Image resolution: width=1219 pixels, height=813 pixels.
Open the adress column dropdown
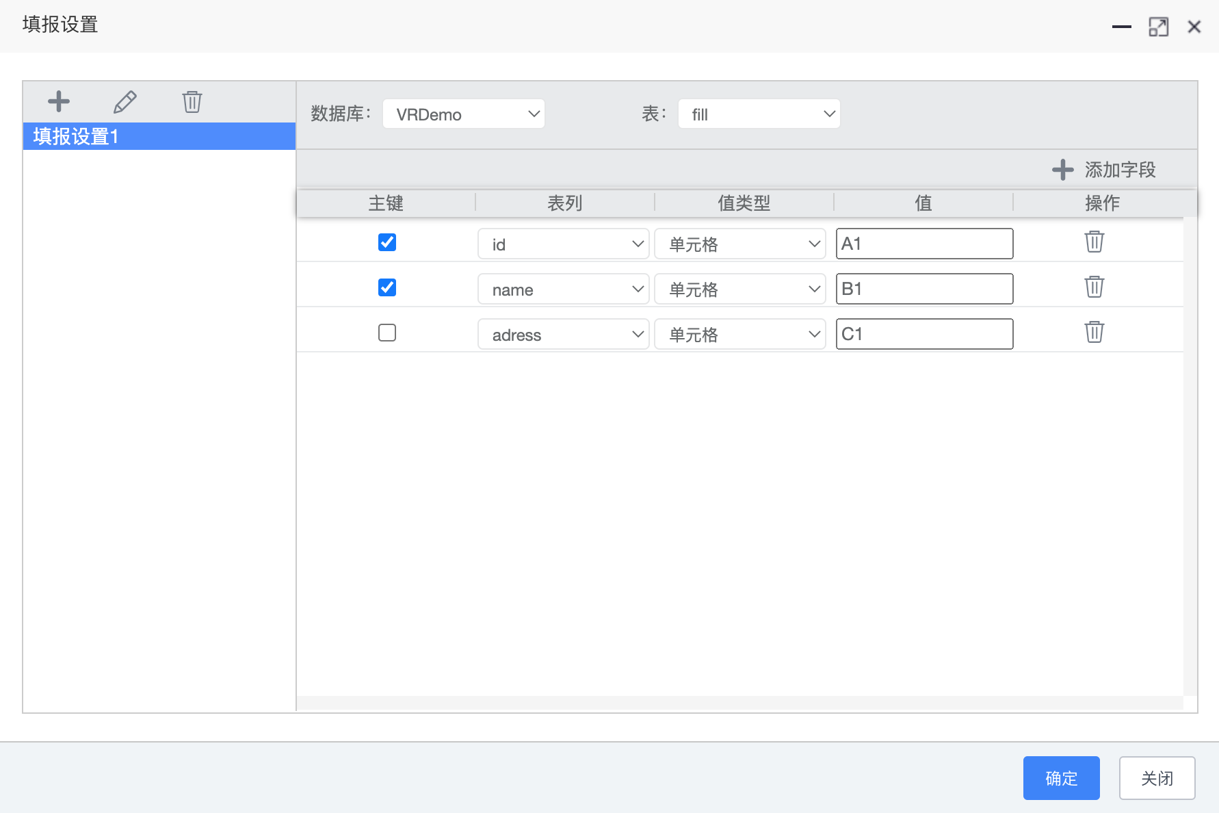(564, 334)
